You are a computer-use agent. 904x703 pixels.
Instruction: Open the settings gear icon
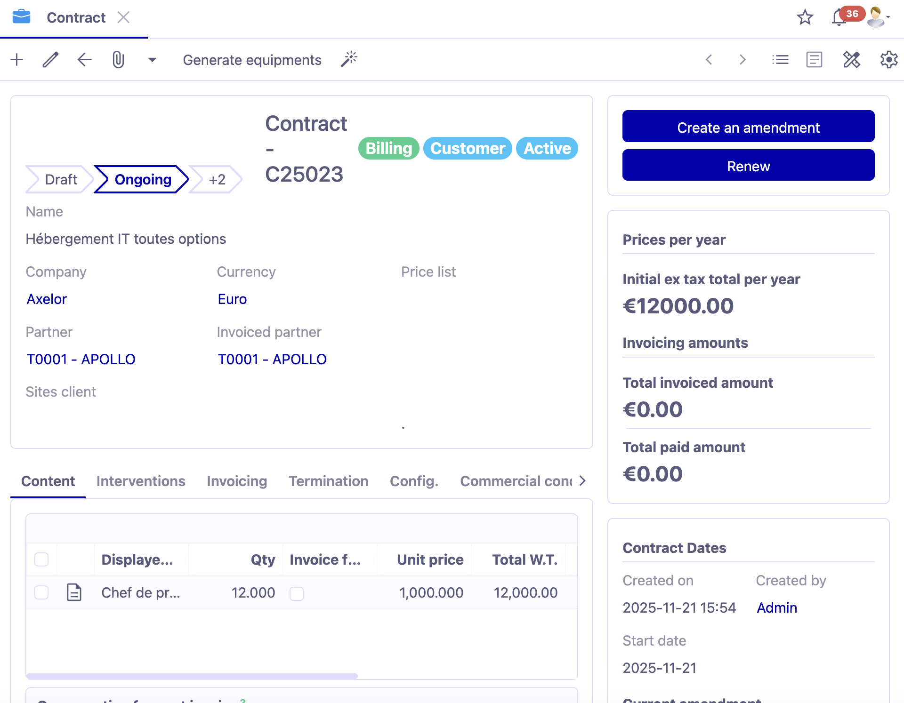[889, 60]
